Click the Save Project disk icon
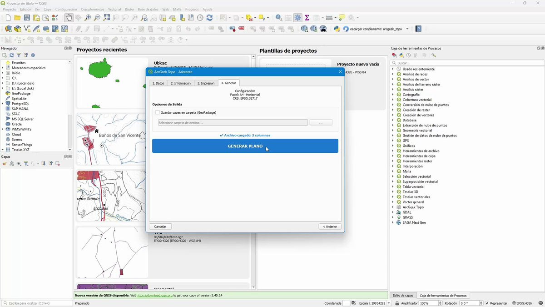 coord(27,18)
